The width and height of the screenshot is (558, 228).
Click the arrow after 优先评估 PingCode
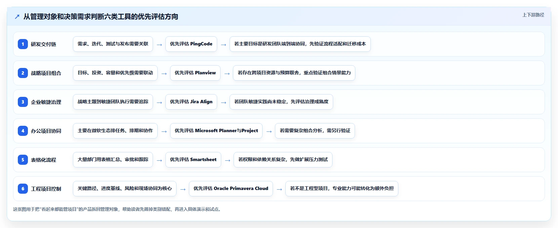(224, 45)
